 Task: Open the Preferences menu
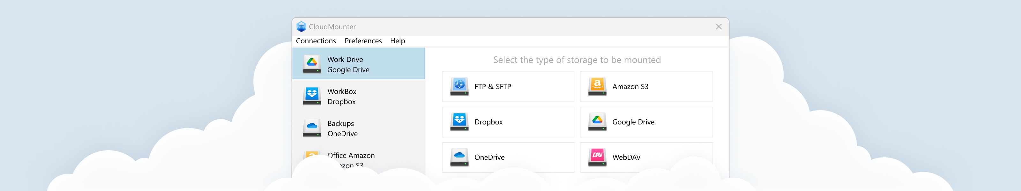point(363,41)
